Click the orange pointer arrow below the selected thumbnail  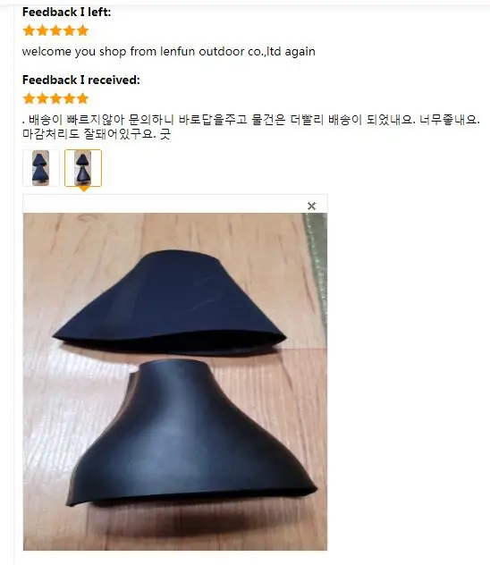click(x=83, y=189)
